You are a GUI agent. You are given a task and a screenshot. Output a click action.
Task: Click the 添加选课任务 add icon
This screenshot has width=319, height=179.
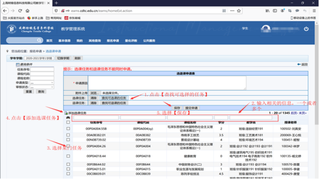(66, 113)
